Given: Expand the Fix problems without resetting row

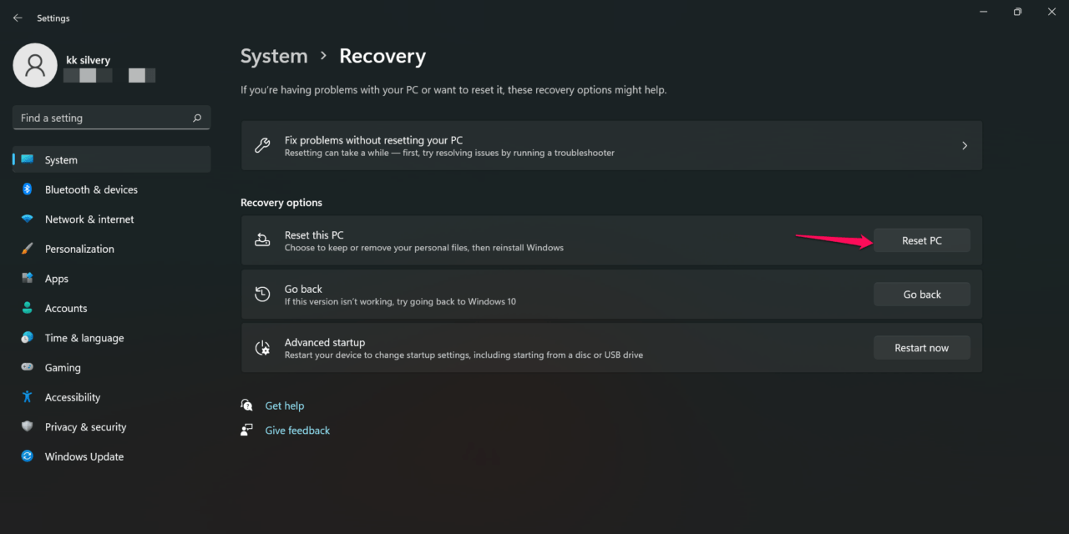Looking at the screenshot, I should coord(965,144).
